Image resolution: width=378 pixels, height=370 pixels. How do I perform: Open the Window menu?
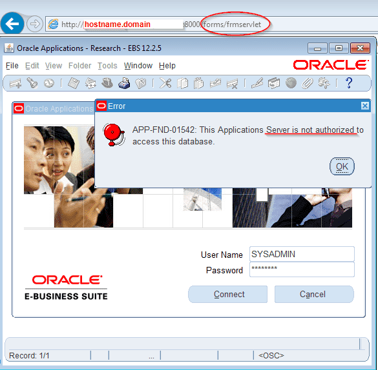click(138, 66)
